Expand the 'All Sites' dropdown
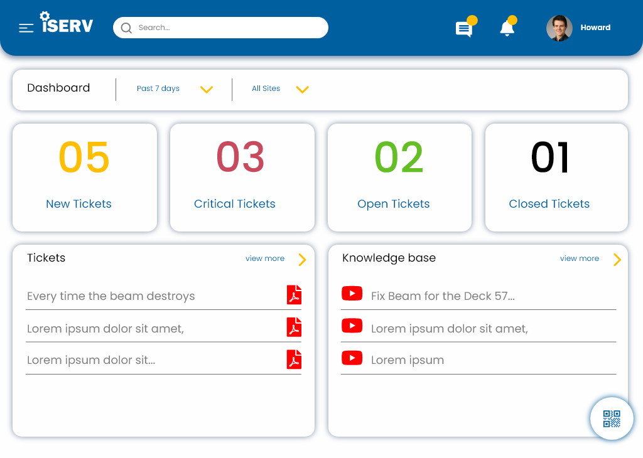 pyautogui.click(x=302, y=89)
